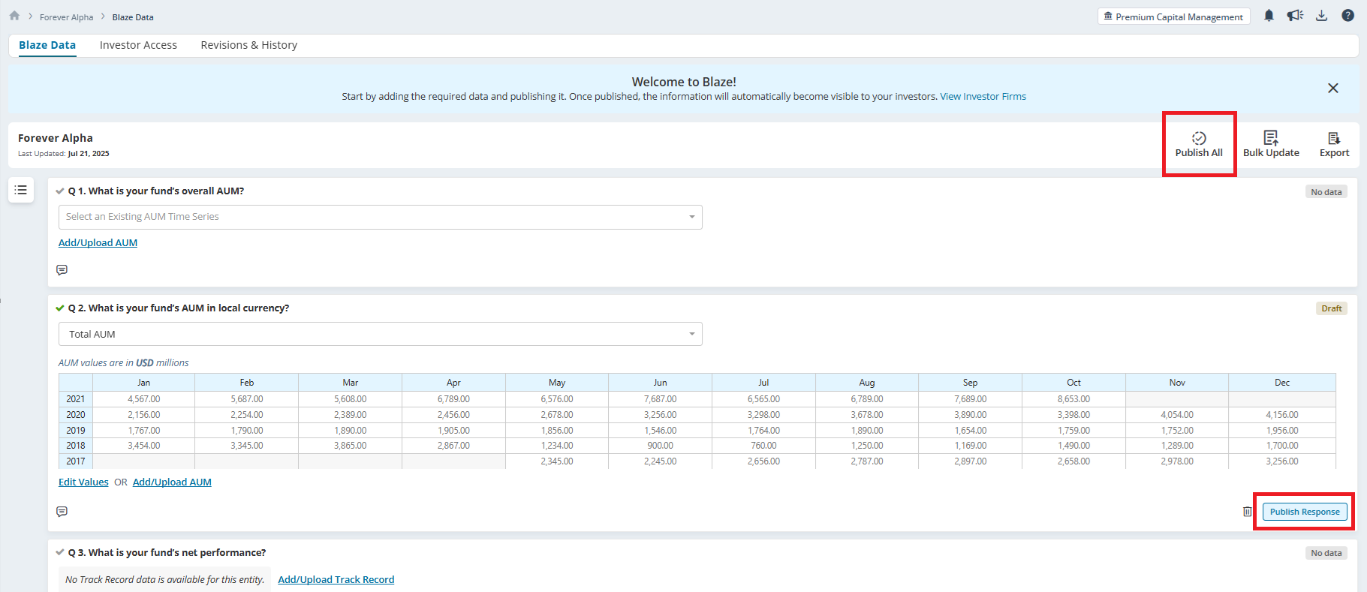Click the green Q2 checkmark icon

point(60,308)
